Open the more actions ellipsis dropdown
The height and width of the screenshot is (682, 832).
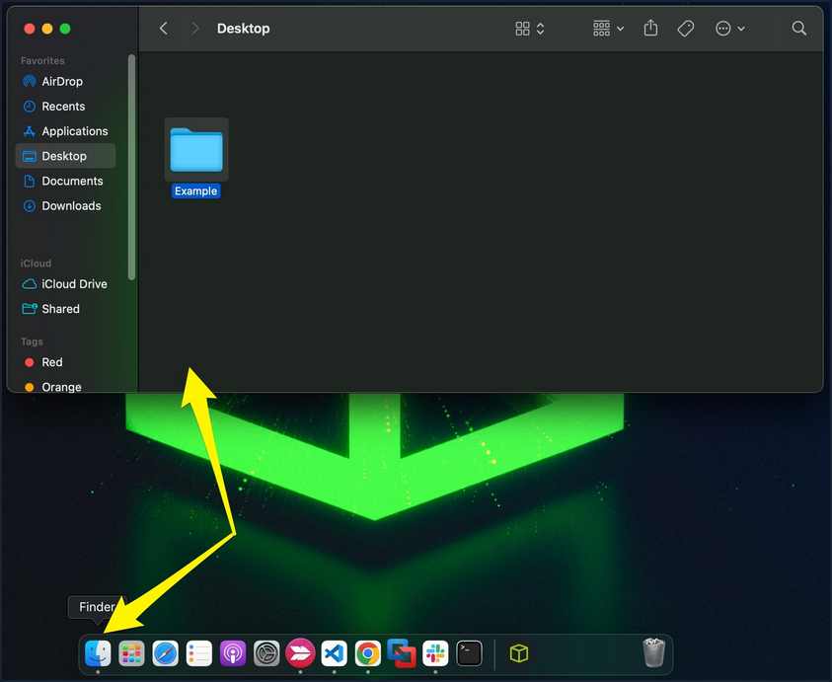(730, 28)
